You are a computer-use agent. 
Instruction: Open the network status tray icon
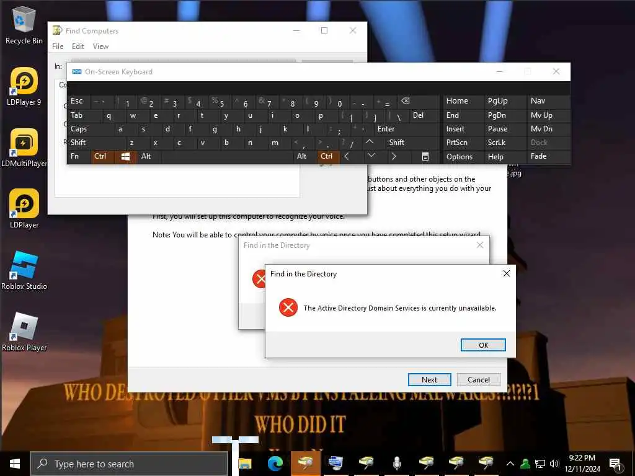coord(540,464)
